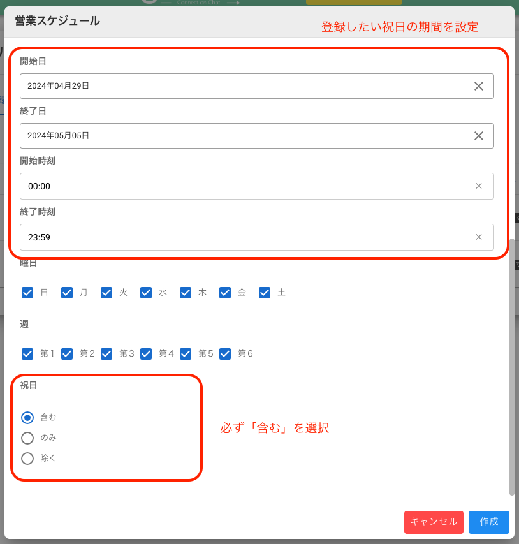Uncheck the 水 (Wednesday) checkbox
The width and height of the screenshot is (519, 544).
[146, 292]
